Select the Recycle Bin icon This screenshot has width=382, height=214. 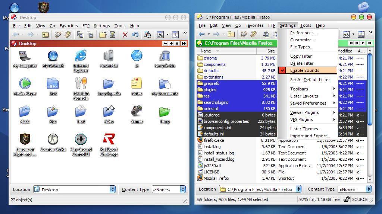(x=165, y=59)
